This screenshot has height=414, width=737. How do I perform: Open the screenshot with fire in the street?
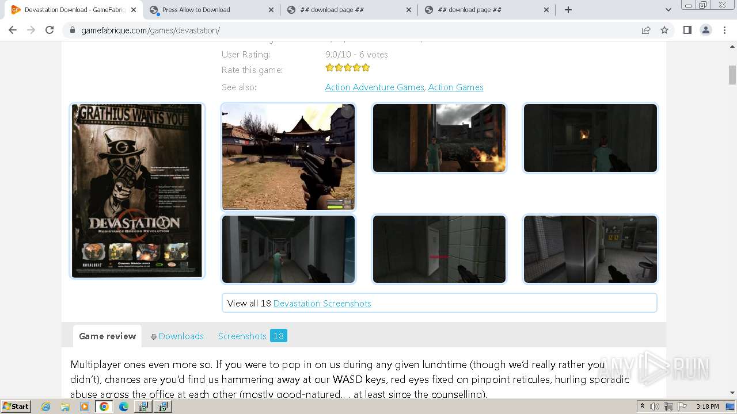pyautogui.click(x=439, y=138)
